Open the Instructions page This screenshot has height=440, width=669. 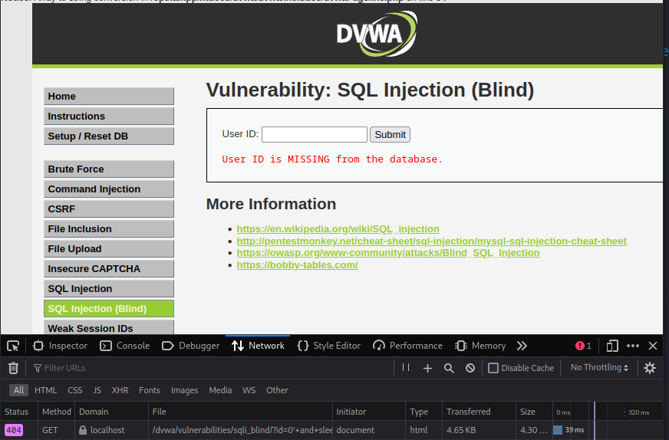(109, 117)
